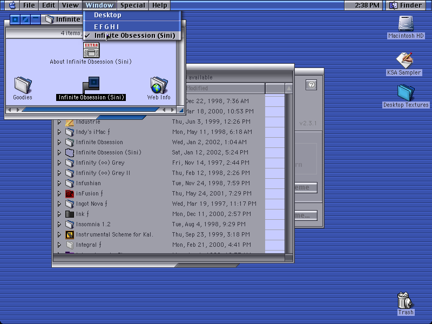Click the Indy's iMac ƒ folder icon
432x324 pixels.
point(70,132)
